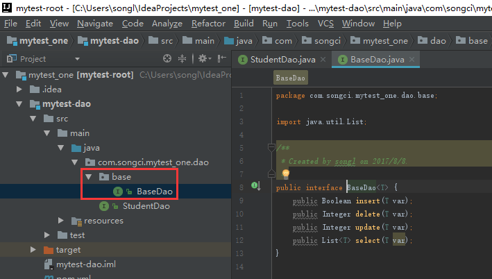The image size is (492, 279).
Task: Open the Help menu
Action: (392, 24)
